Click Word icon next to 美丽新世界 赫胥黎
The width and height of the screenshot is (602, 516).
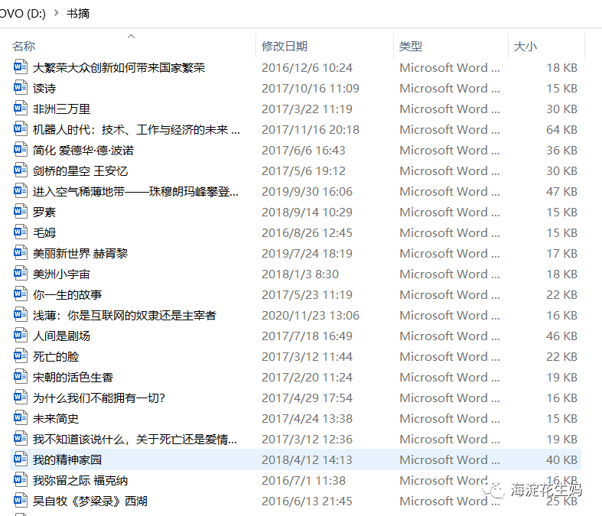[x=21, y=253]
